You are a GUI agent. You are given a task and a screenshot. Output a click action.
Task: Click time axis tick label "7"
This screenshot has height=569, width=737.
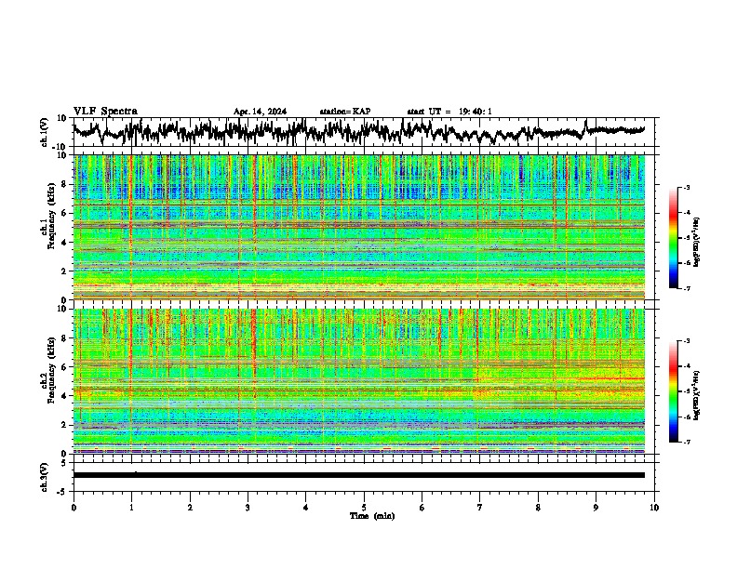coord(480,508)
